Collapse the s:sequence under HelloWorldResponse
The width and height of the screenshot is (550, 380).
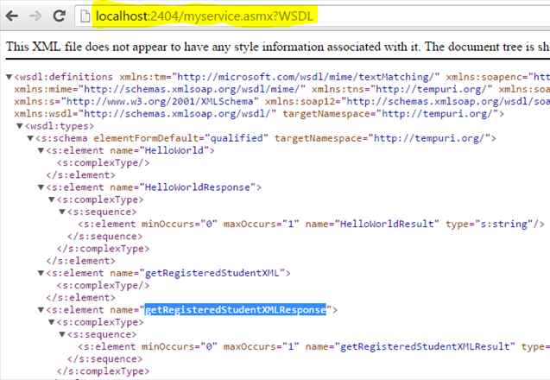point(62,212)
